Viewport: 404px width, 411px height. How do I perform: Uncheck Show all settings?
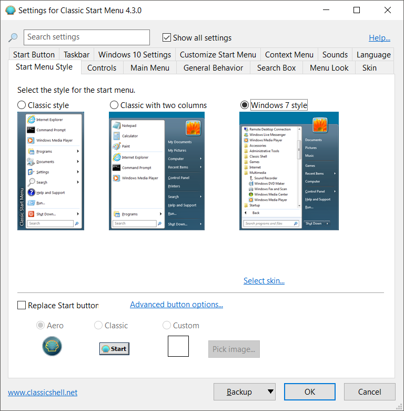(167, 37)
